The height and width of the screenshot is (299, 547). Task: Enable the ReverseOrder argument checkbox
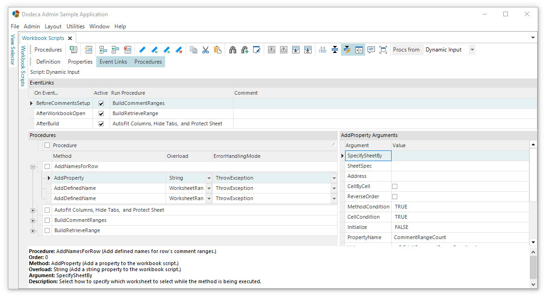394,197
